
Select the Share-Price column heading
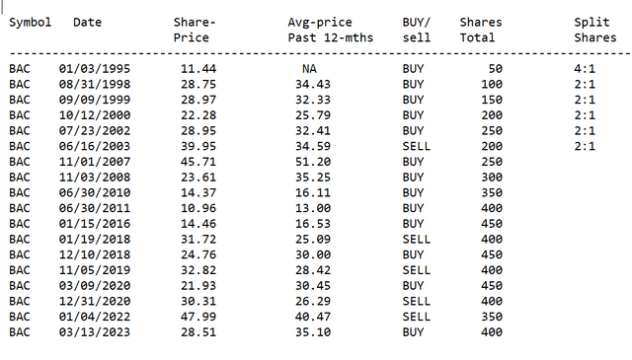[195, 30]
